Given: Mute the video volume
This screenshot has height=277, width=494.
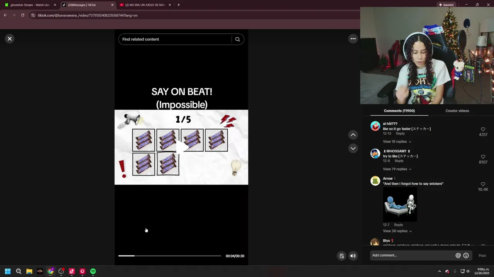Looking at the screenshot, I should (x=353, y=256).
